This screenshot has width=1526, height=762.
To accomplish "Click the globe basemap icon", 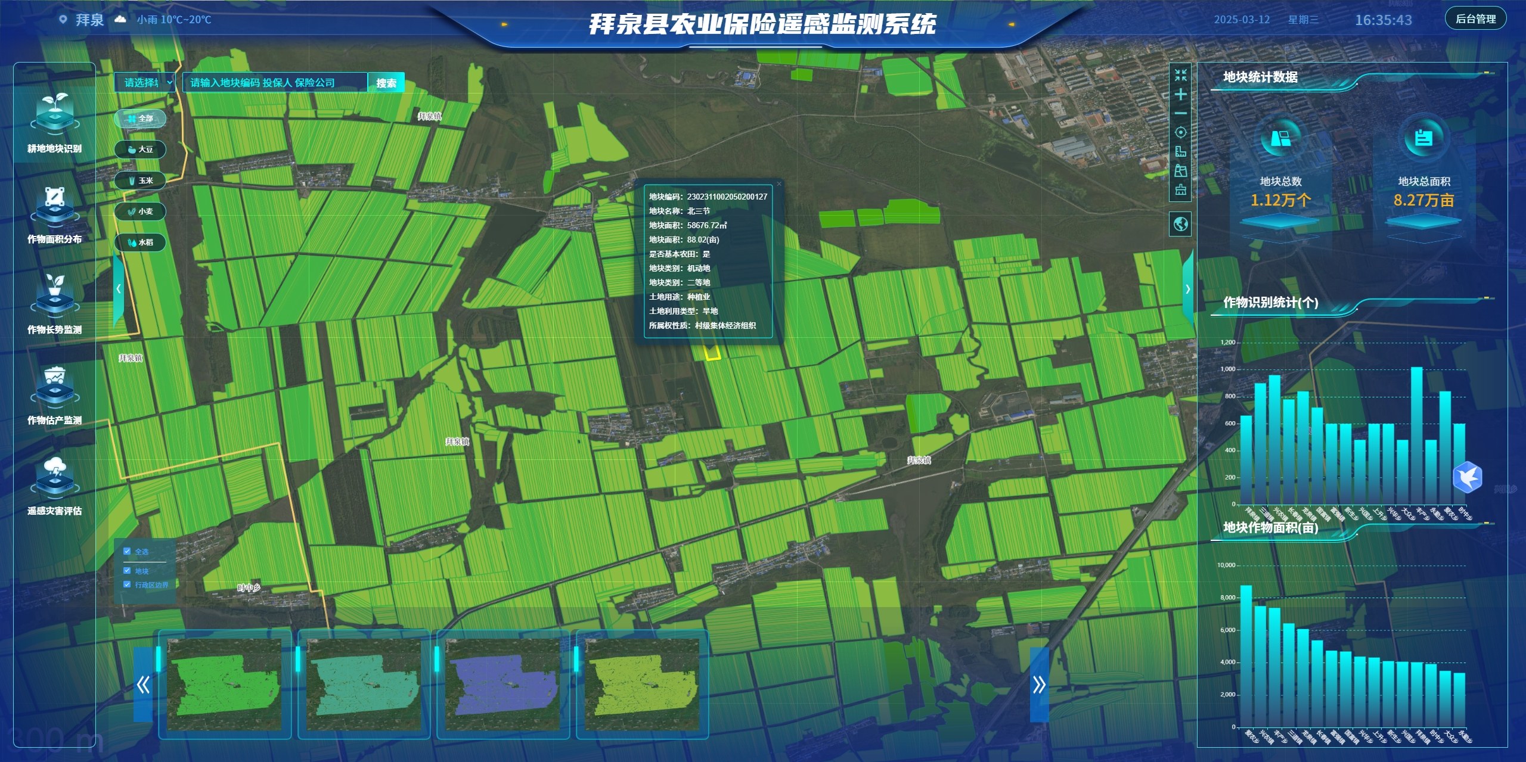I will [1180, 224].
